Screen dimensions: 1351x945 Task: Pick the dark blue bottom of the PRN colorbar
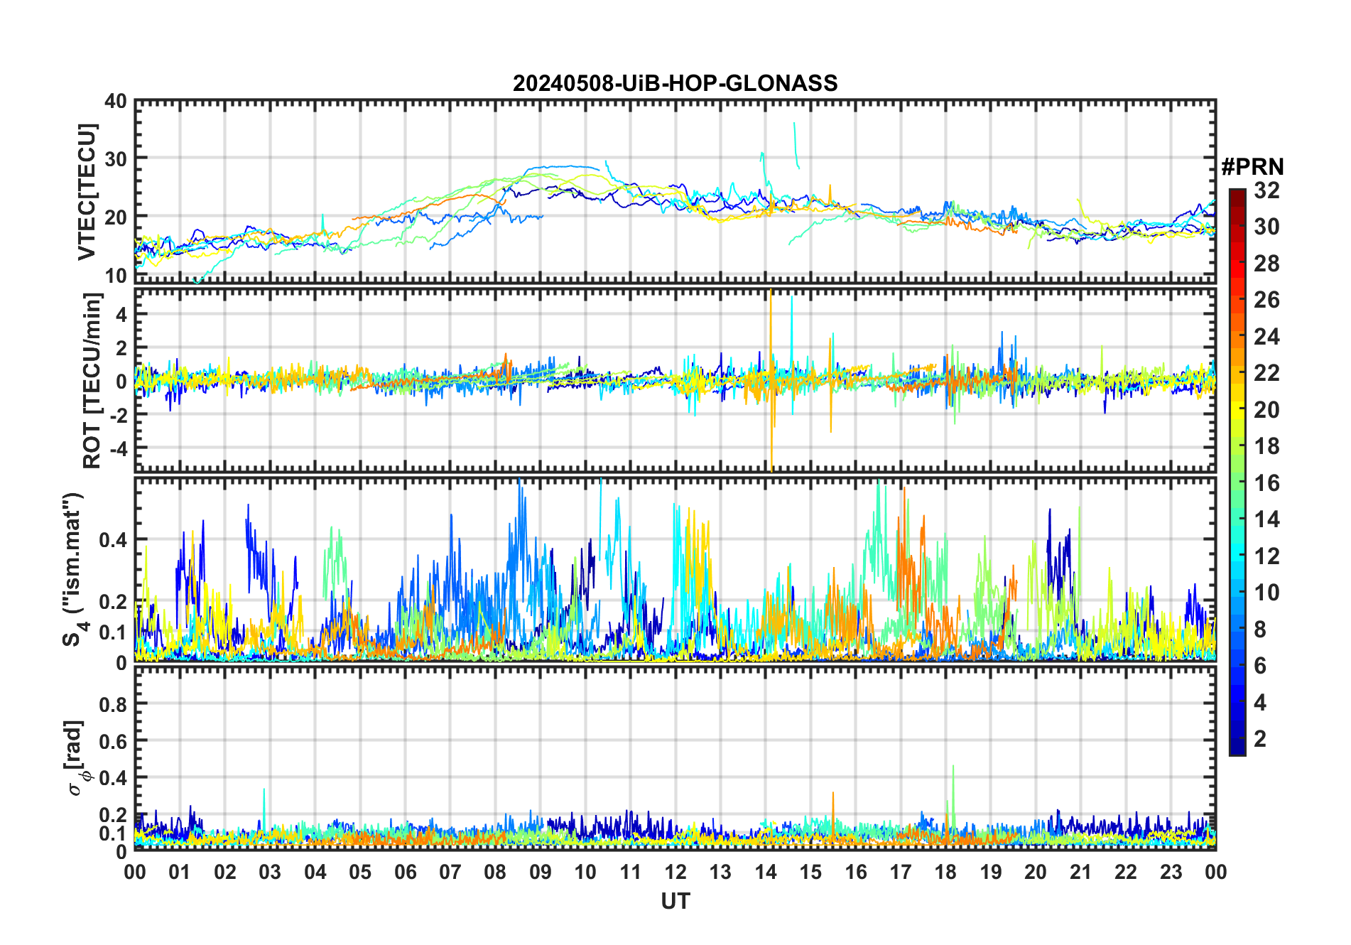pyautogui.click(x=1237, y=746)
